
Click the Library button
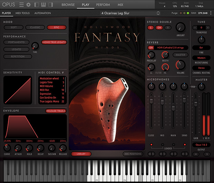[x=81, y=154]
